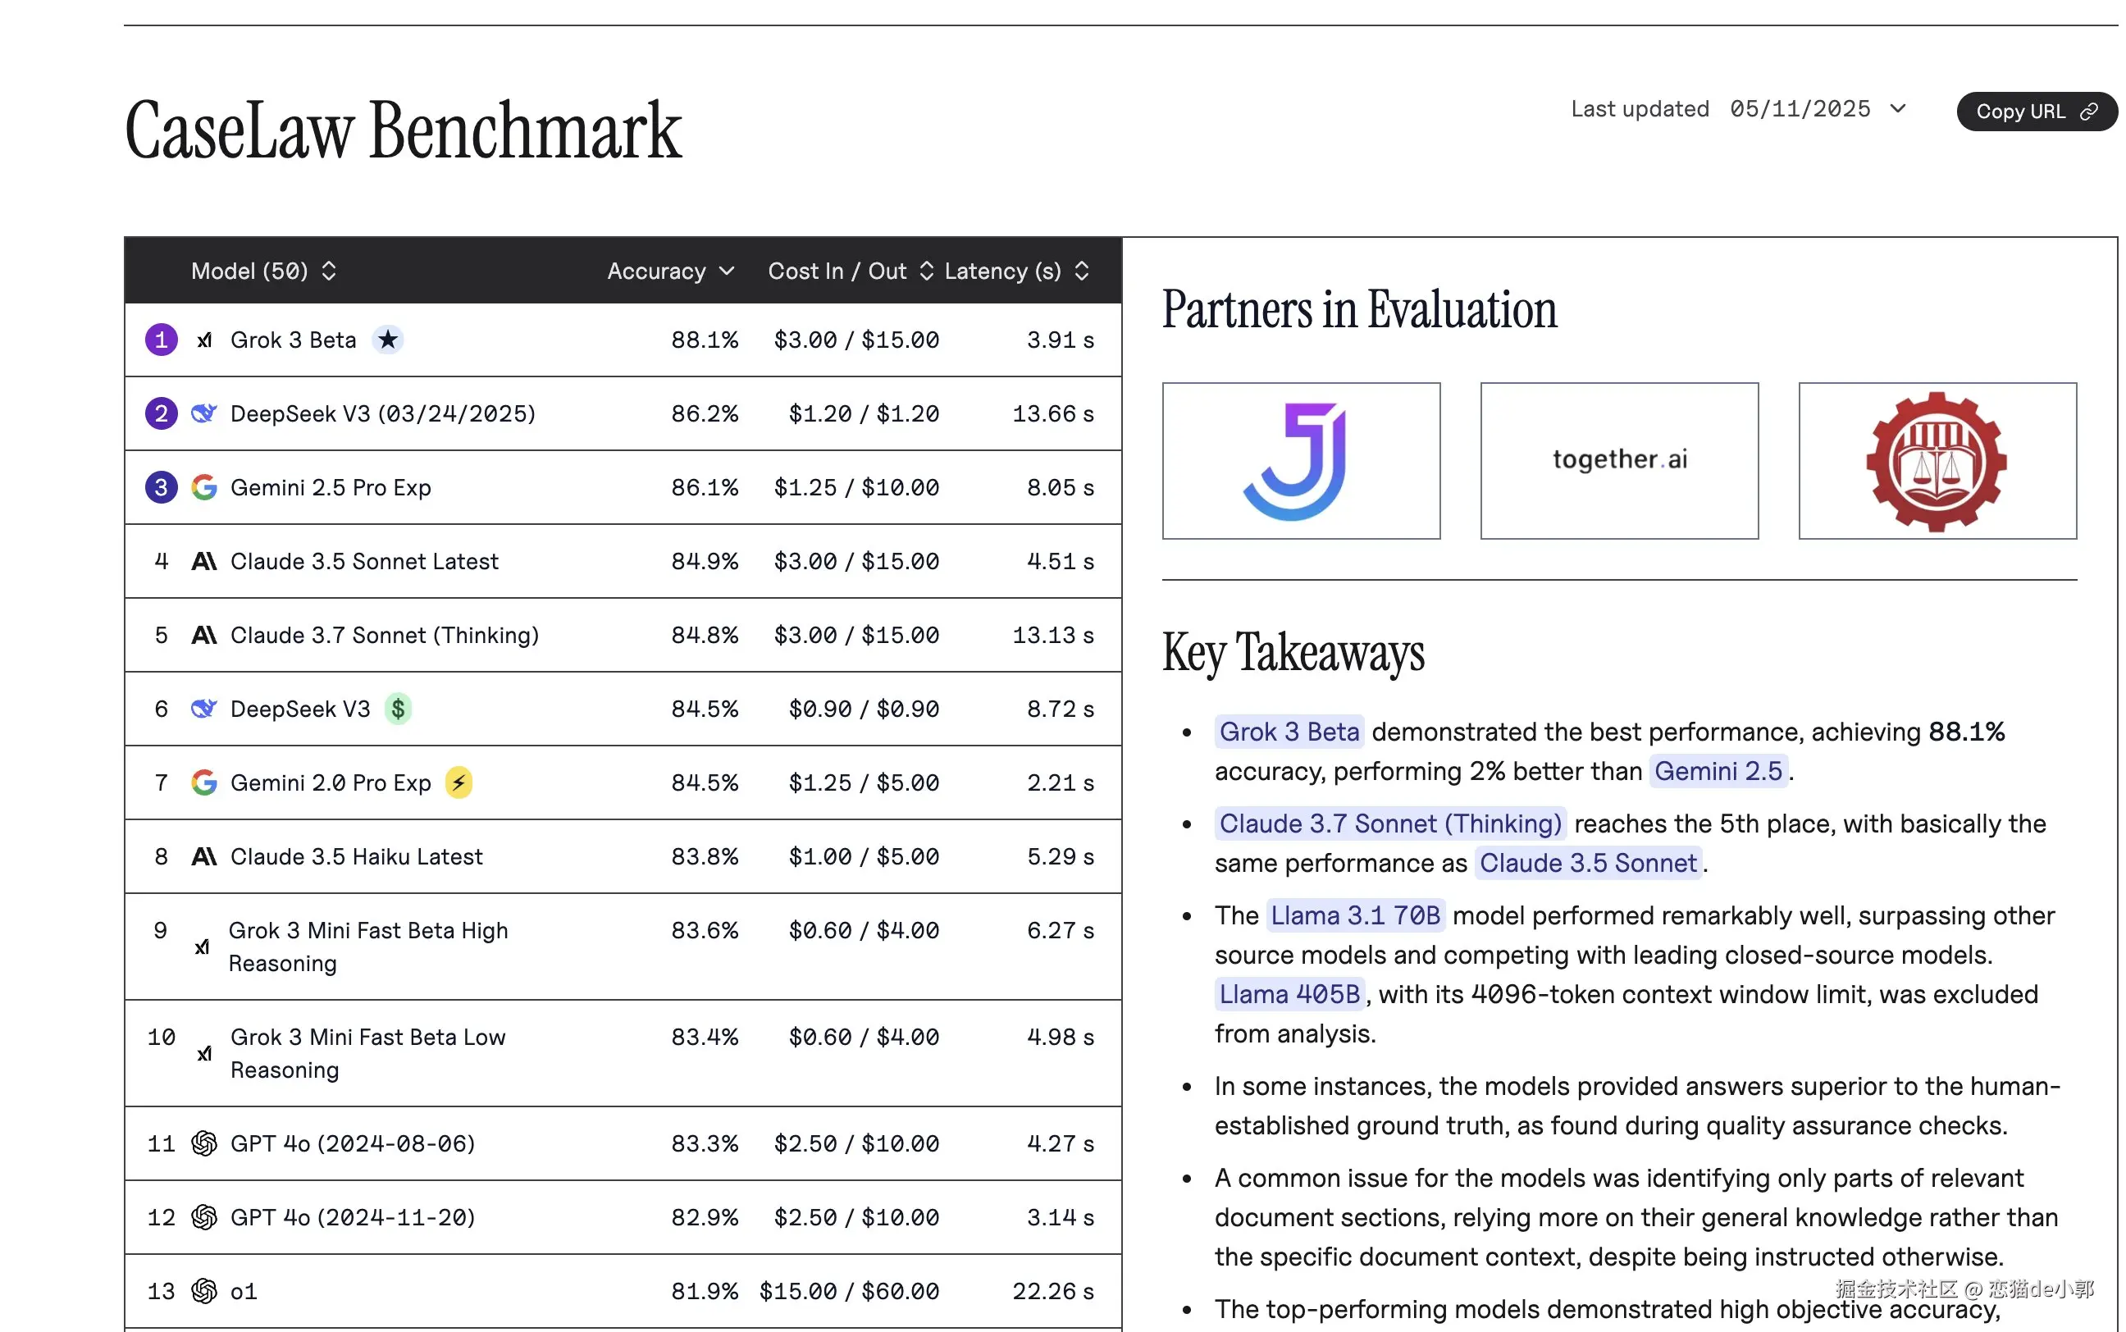2126x1332 pixels.
Task: Follow the Claude 3.7 Sonnet (Thinking) takeaway link
Action: coord(1389,824)
